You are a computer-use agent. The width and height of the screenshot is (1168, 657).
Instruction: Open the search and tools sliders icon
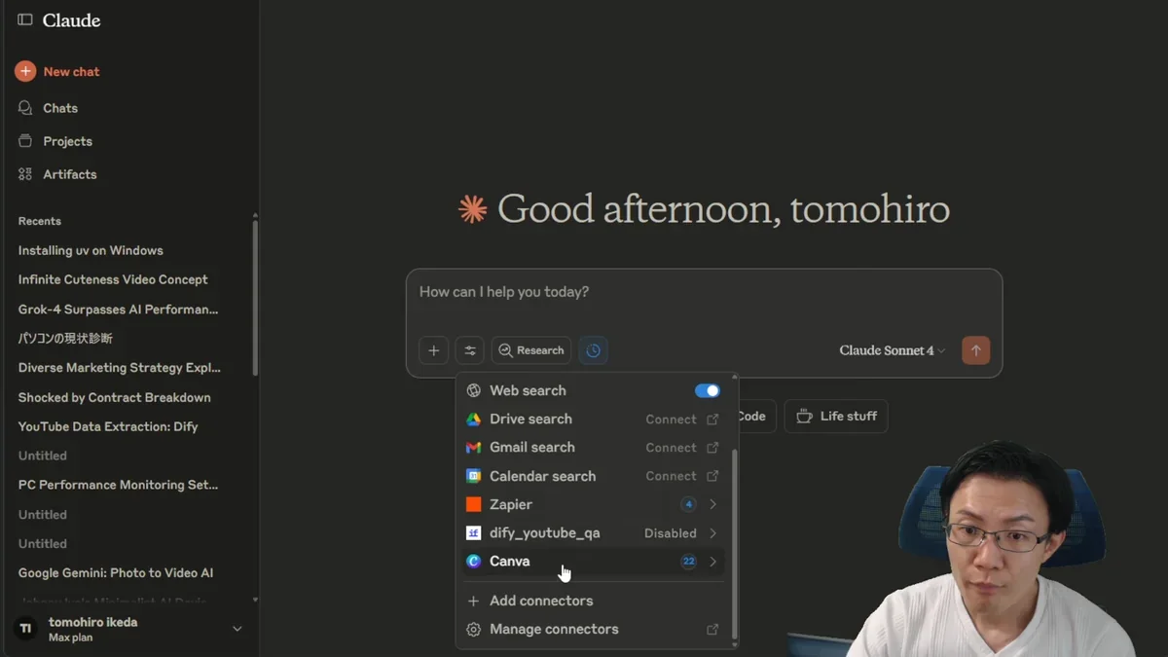[x=469, y=350]
